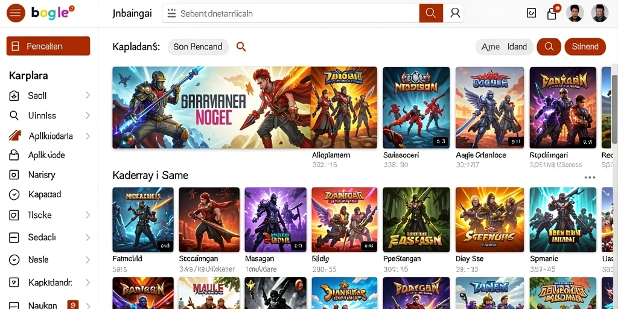This screenshot has width=618, height=309.
Task: Click the Uinnlss magnifier icon in the sidebar
Action: pos(14,115)
